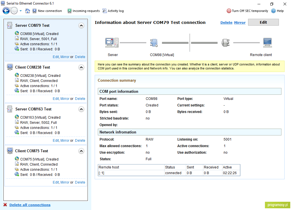The width and height of the screenshot is (292, 210).
Task: Click the red X delete-all icon
Action: click(5, 205)
